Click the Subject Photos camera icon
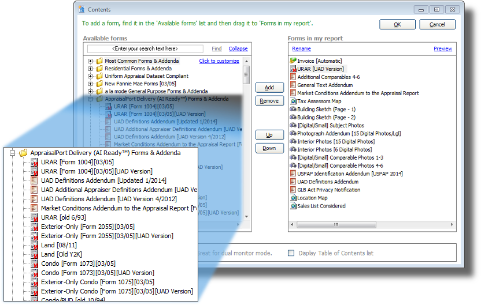 [293, 125]
